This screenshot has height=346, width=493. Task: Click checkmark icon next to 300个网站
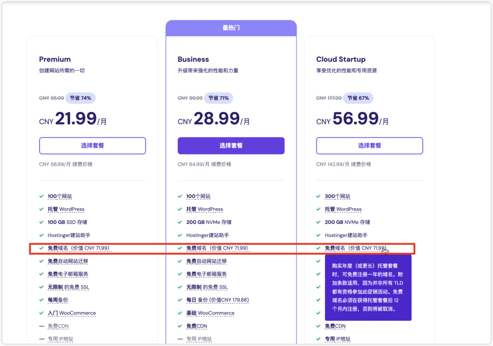[319, 196]
